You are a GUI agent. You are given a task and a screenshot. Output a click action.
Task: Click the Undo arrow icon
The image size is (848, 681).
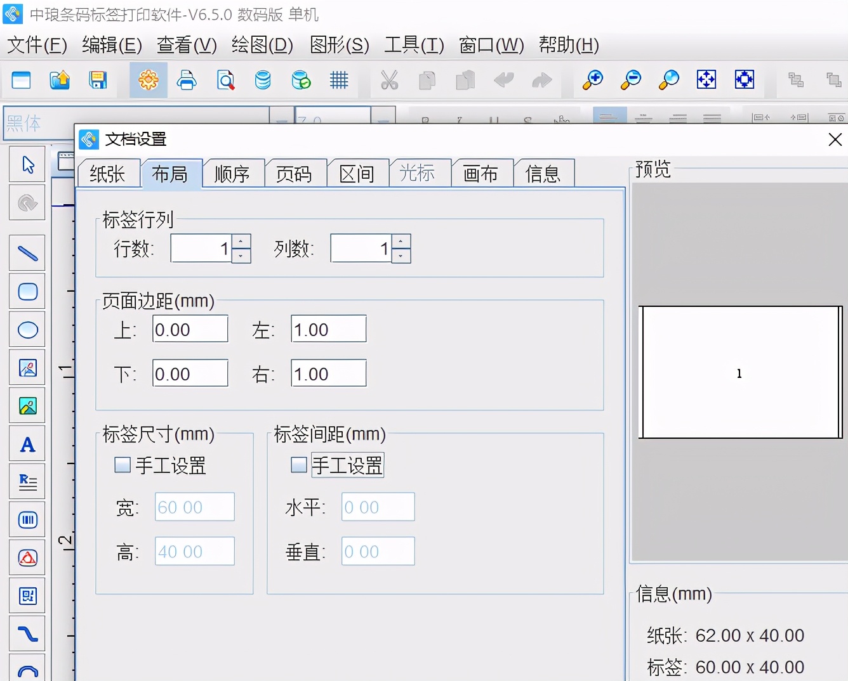click(503, 80)
